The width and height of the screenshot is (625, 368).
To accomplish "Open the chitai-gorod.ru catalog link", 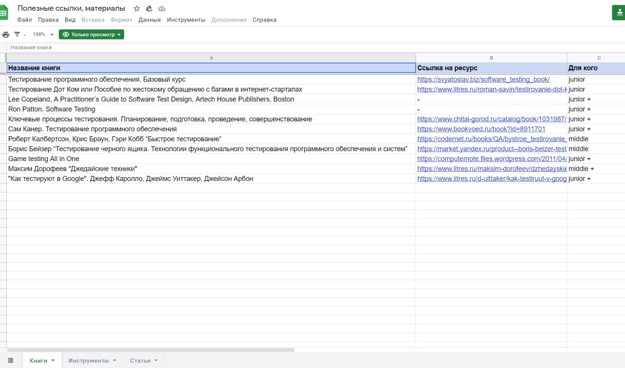I will 492,119.
